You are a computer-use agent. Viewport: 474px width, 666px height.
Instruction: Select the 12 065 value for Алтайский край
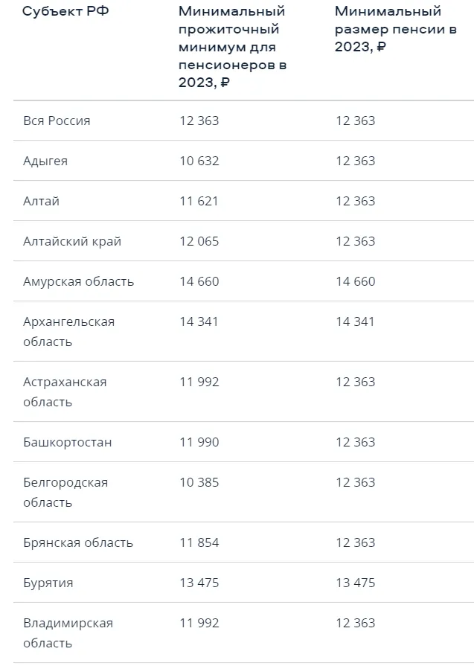pyautogui.click(x=199, y=241)
